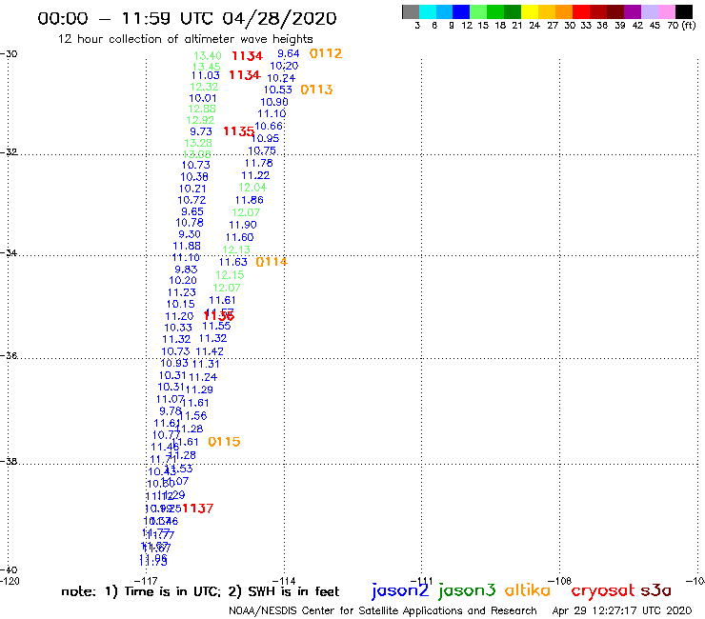Click the wave height value 9.30
This screenshot has width=705, height=619.
point(190,234)
